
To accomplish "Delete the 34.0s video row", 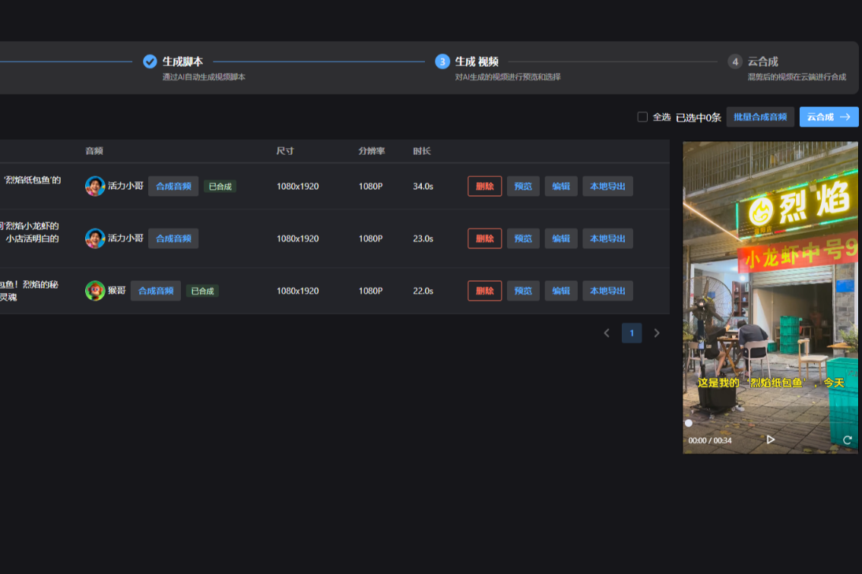I will (x=484, y=186).
